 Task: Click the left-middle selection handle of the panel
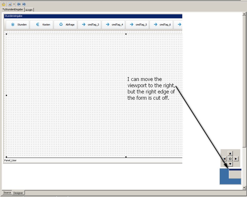7,95
